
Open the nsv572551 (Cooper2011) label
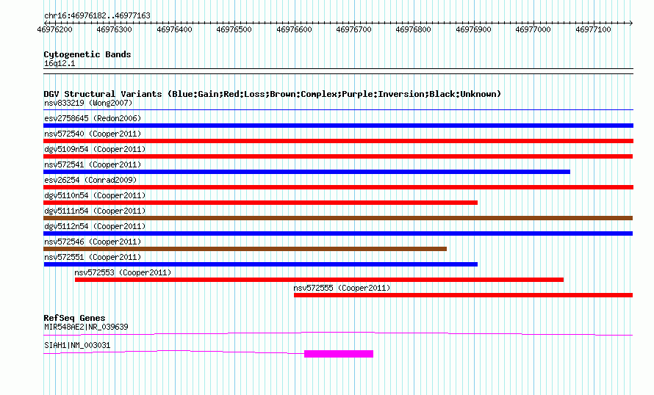point(93,257)
